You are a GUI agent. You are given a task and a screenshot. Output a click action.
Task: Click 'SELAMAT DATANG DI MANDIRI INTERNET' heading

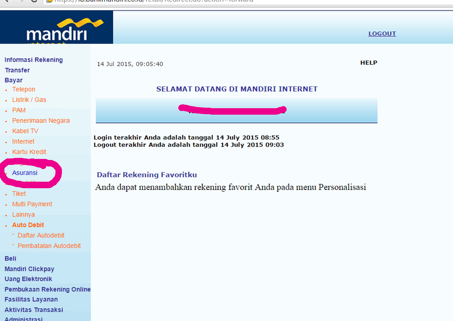click(x=237, y=89)
